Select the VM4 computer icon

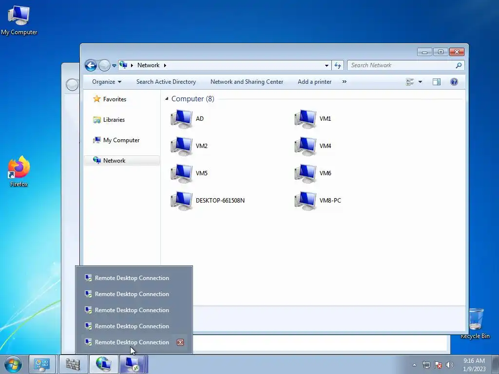click(305, 146)
